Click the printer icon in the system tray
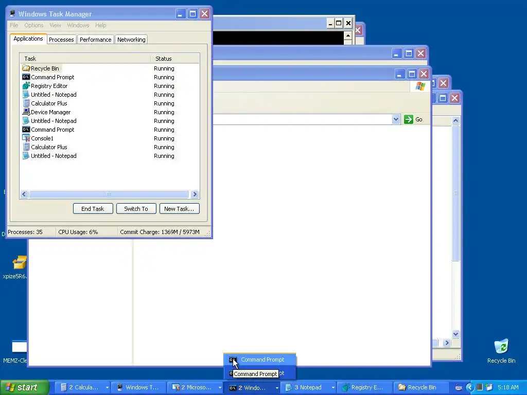This screenshot has height=395, width=527. click(x=459, y=387)
